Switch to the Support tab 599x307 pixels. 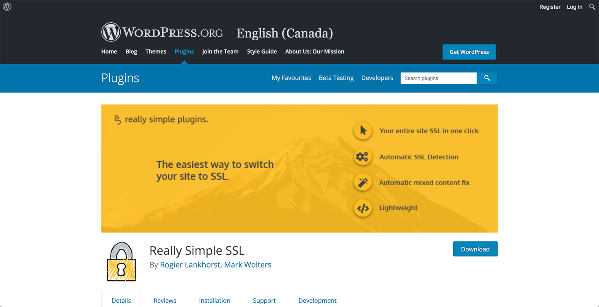click(264, 300)
